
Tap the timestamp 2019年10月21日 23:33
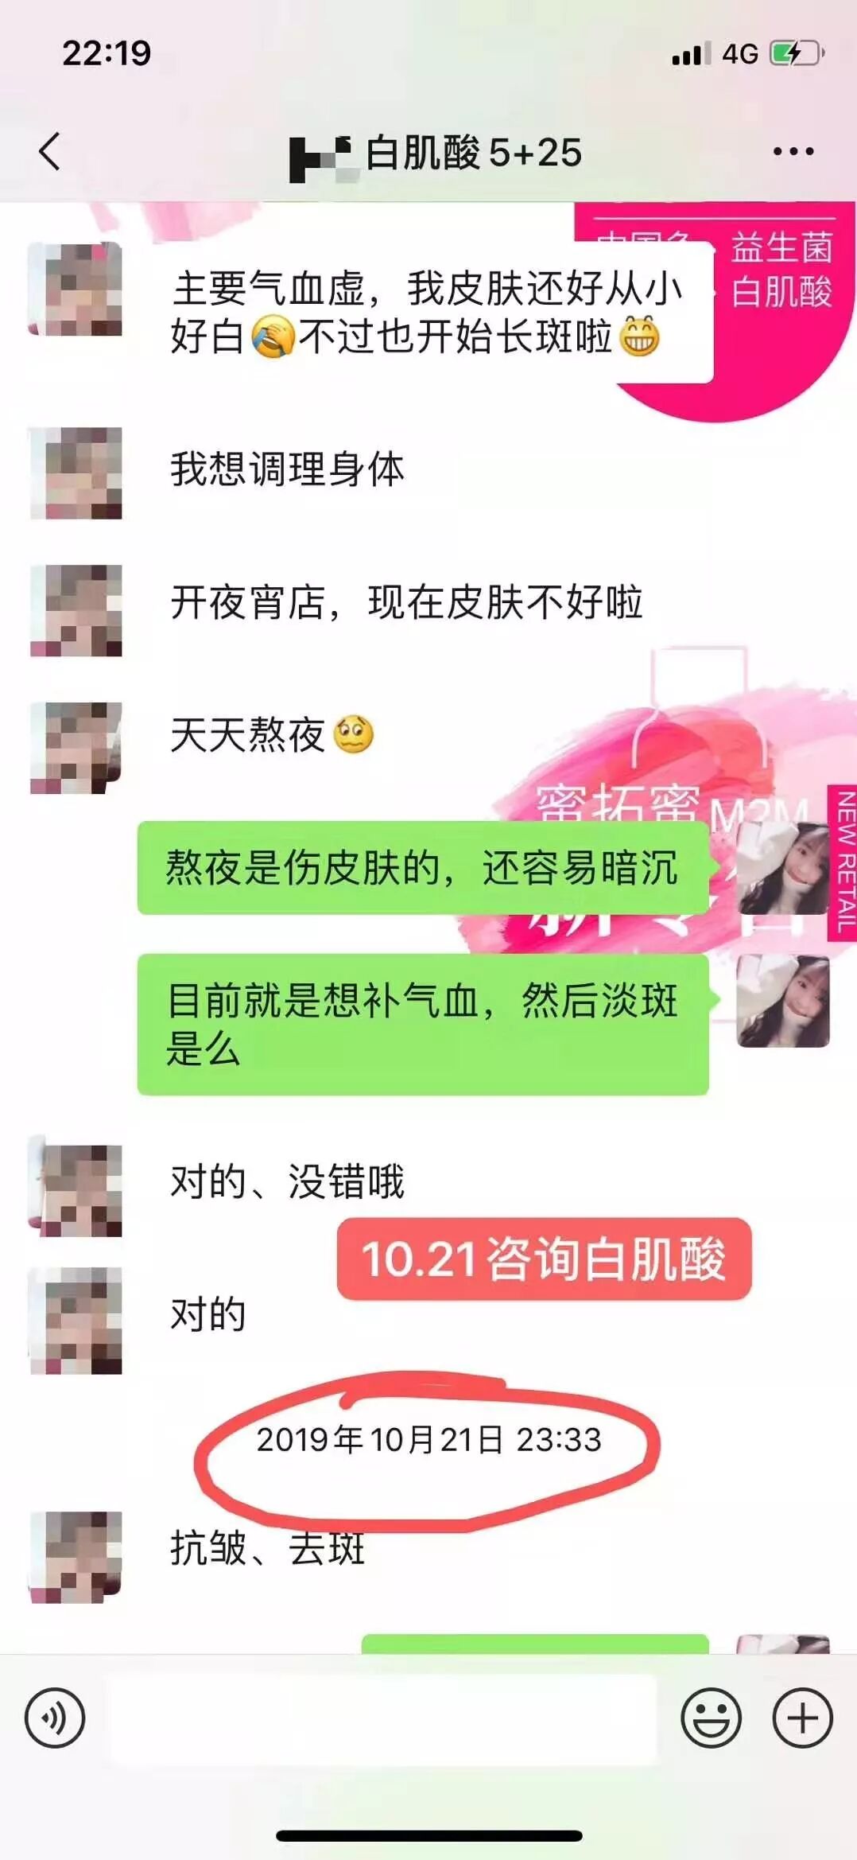(428, 1440)
